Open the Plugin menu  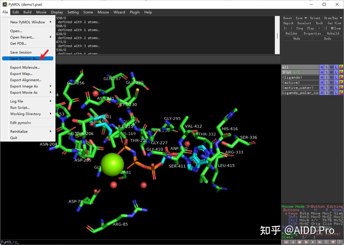point(134,12)
